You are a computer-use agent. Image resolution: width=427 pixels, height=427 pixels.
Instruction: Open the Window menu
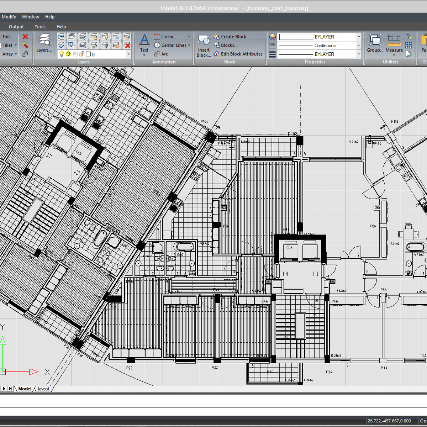pyautogui.click(x=30, y=17)
